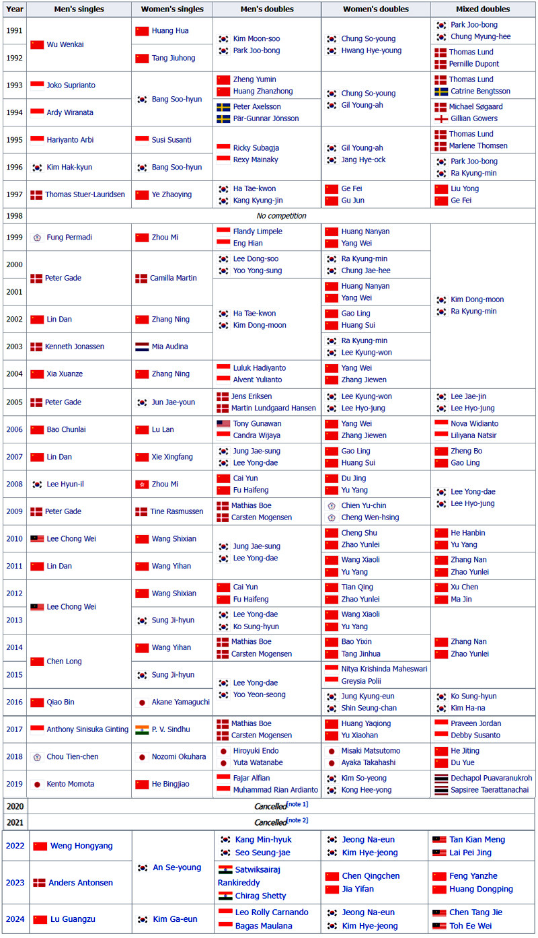
Task: Open the Jun Jae-youn link
Action: pos(174,402)
